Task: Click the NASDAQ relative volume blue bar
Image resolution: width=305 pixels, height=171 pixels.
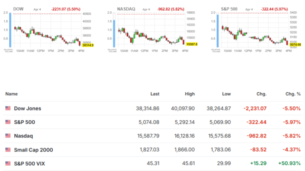Action: click(x=114, y=33)
